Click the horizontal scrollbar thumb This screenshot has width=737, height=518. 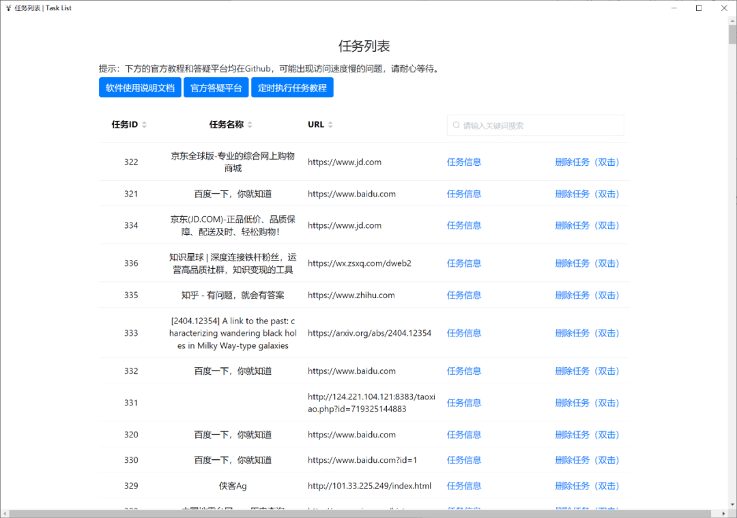360,514
